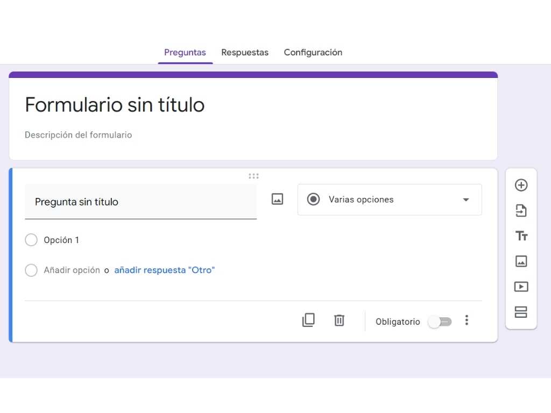Add a new section using the bottom sidebar icon
The width and height of the screenshot is (551, 413).
point(521,312)
